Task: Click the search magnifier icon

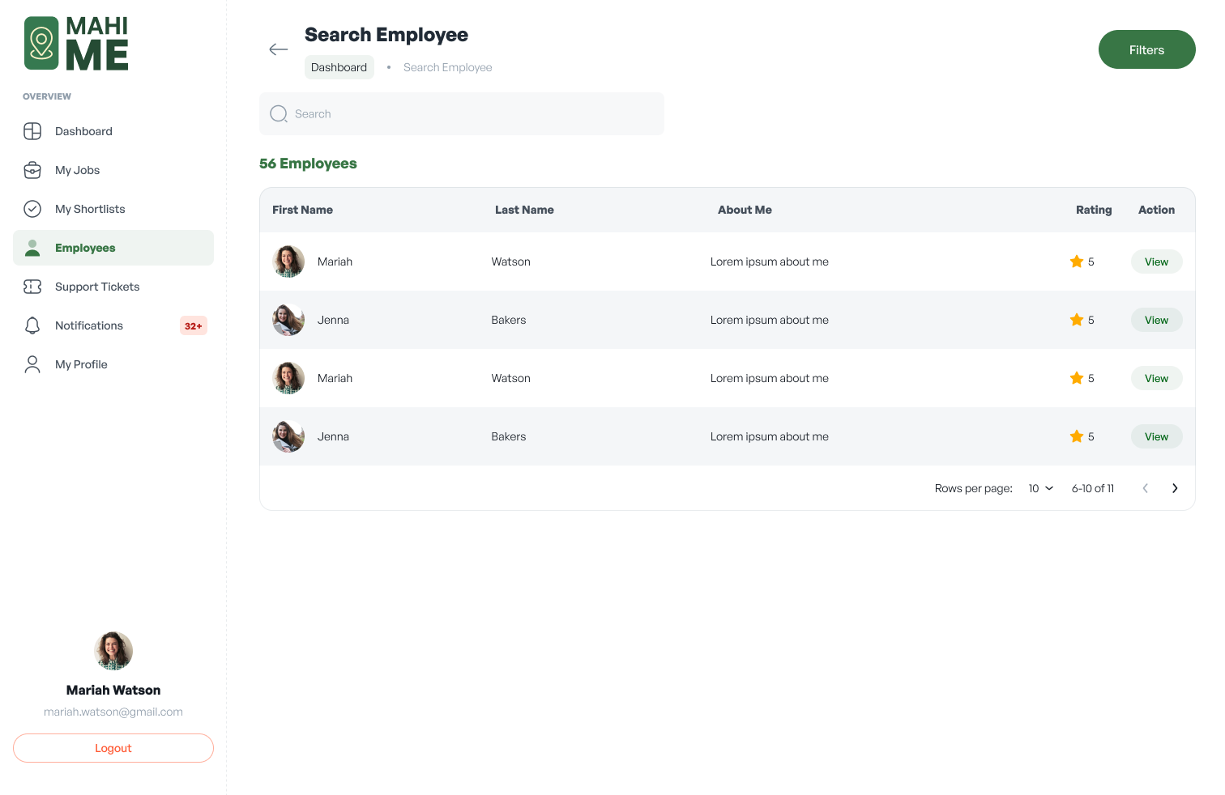Action: point(279,114)
